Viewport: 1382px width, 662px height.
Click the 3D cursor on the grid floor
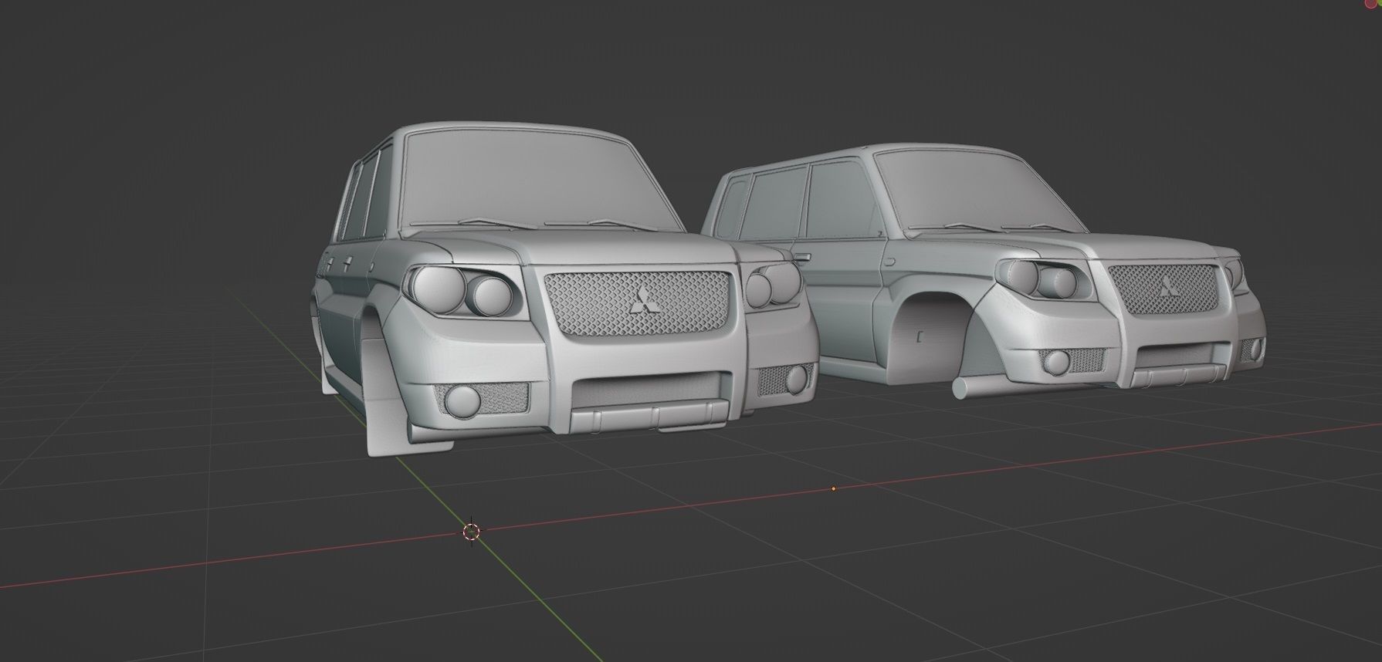click(472, 532)
